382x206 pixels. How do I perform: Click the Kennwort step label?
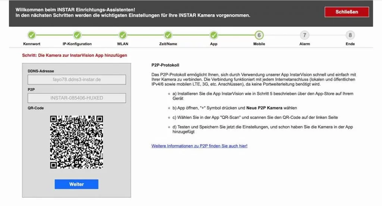coord(32,44)
